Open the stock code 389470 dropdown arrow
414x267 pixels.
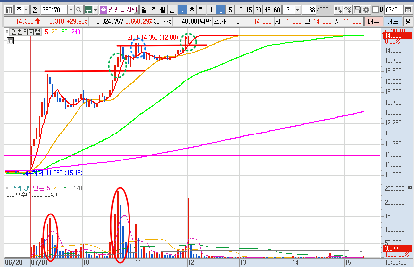tap(71, 10)
